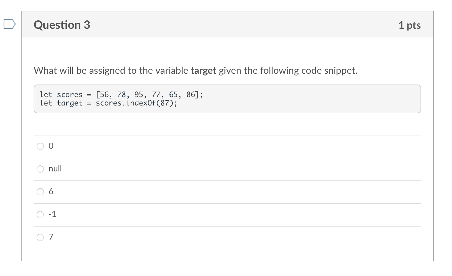Choose the null answer option

(40, 169)
